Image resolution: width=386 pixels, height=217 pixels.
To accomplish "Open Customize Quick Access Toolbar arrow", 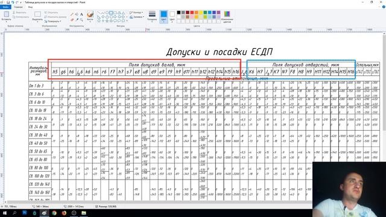I will [x=21, y=2].
